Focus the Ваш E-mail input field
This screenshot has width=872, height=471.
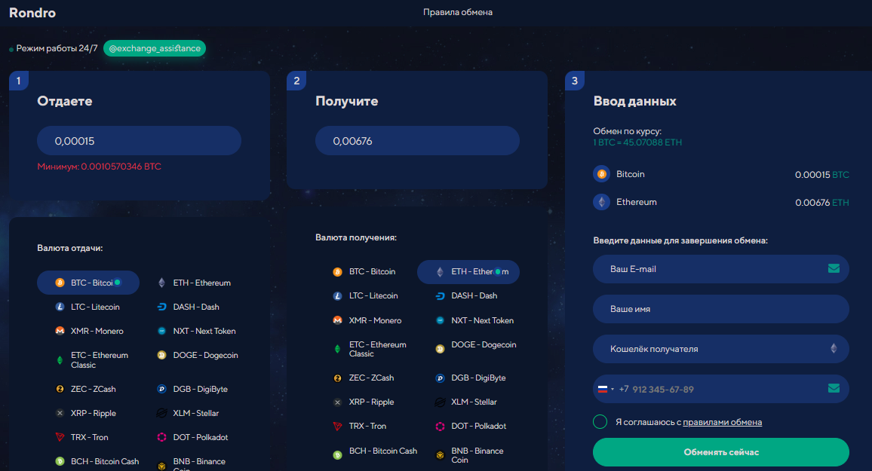[720, 269]
